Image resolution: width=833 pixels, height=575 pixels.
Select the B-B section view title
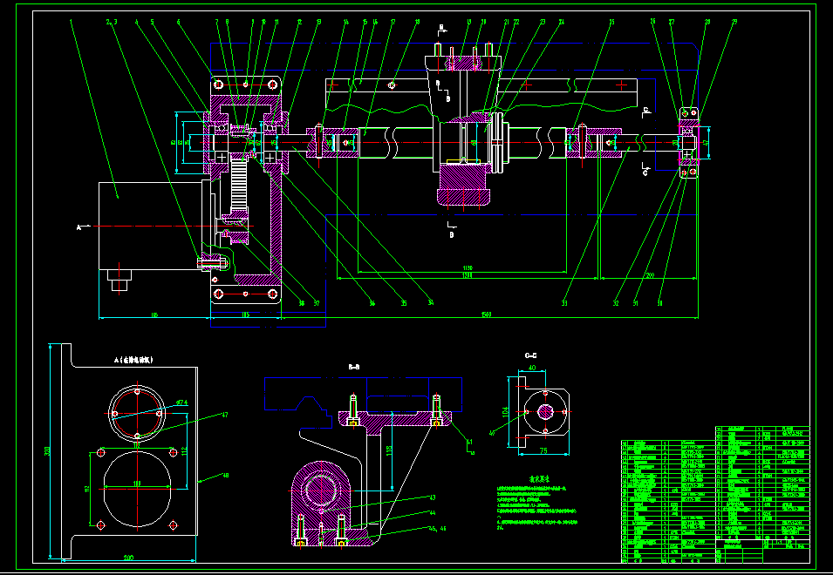(354, 367)
